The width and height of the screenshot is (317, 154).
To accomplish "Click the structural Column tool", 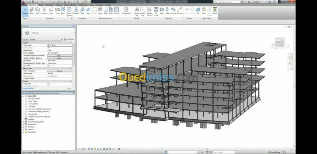I will tap(44, 11).
